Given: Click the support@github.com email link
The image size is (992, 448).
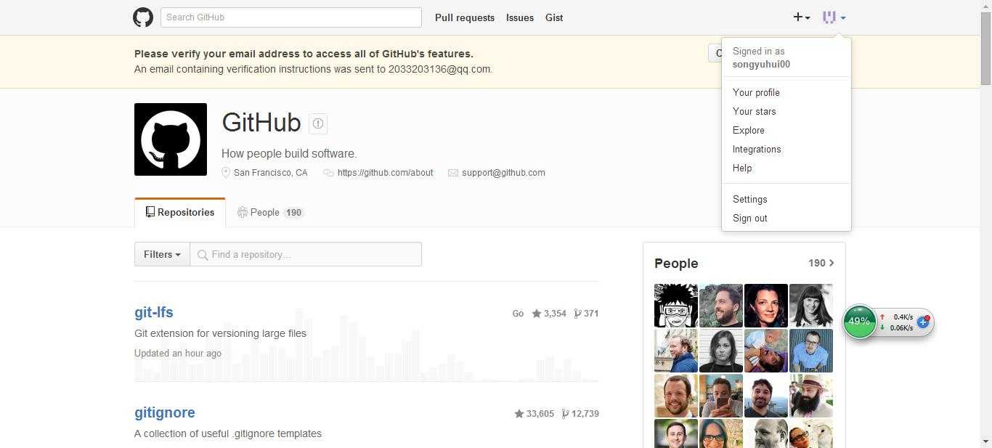Looking at the screenshot, I should click(503, 173).
